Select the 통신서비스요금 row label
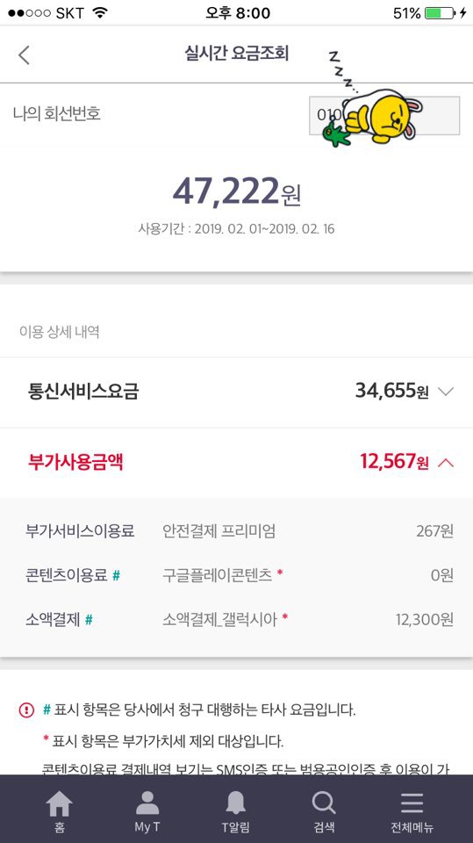The image size is (473, 843). point(83,392)
